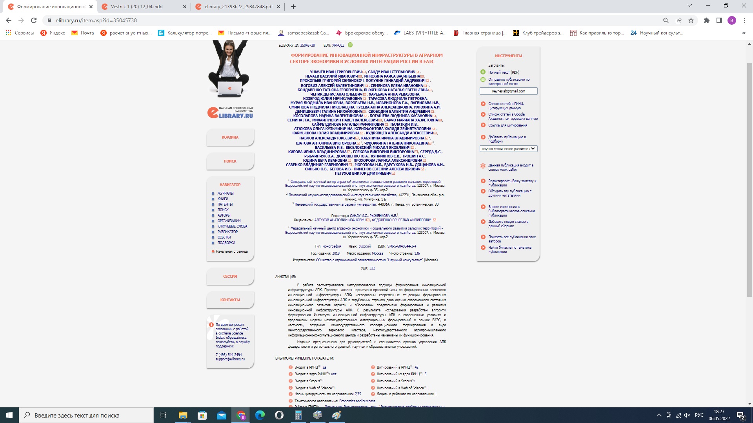Click the volume icon in system tray
753x423 pixels.
(x=687, y=415)
